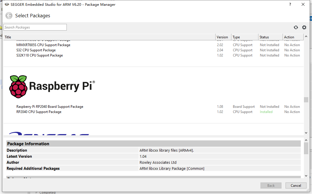This screenshot has height=194, width=312.
Task: Click the Back button
Action: tap(271, 185)
